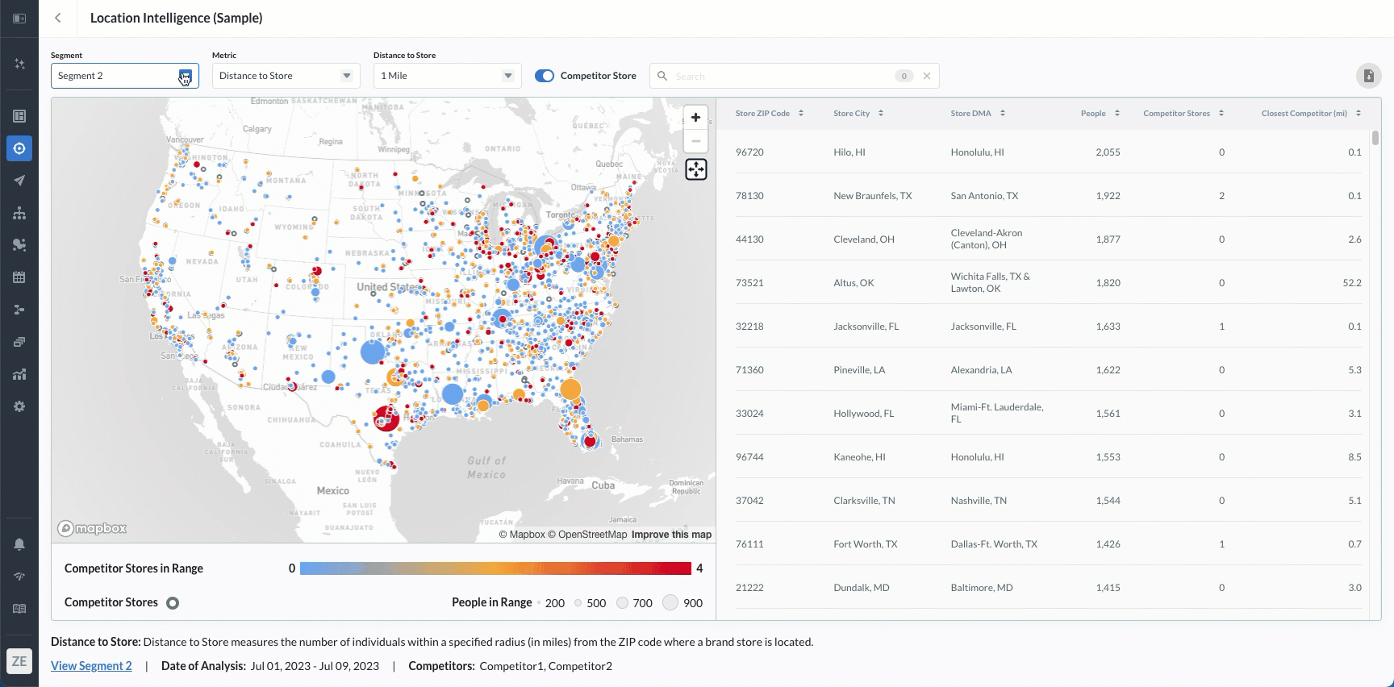
Task: Click the export report document icon
Action: [x=1368, y=76]
